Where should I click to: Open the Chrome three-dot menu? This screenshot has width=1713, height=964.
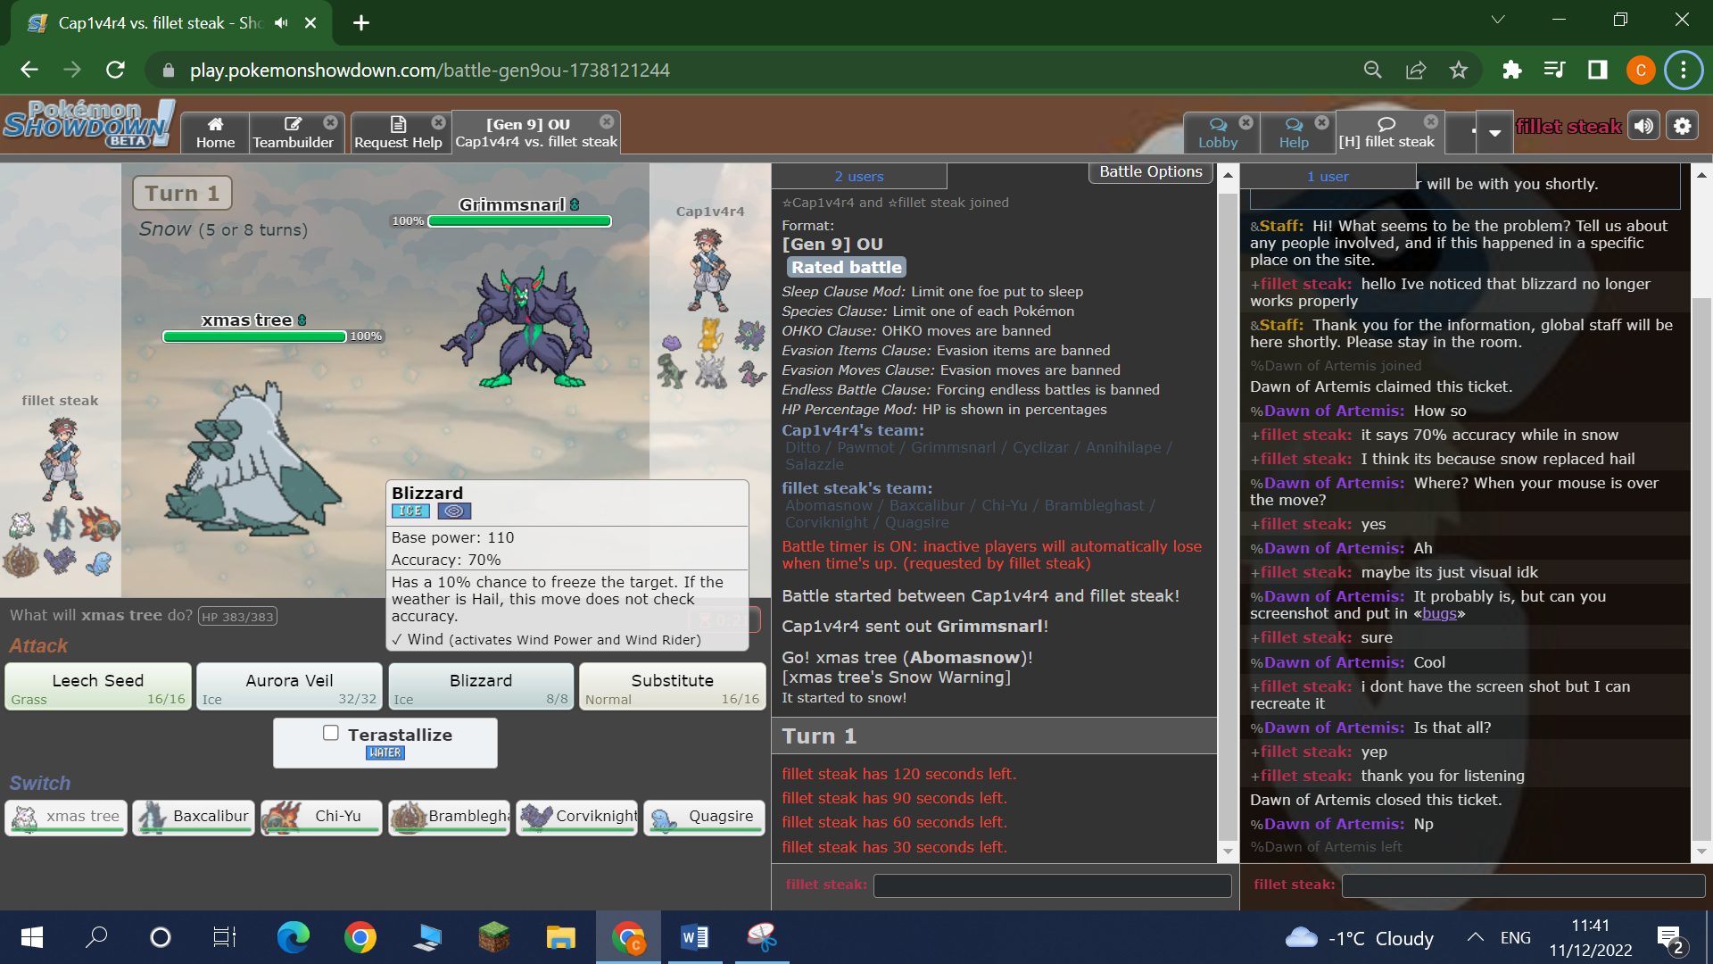(x=1684, y=70)
